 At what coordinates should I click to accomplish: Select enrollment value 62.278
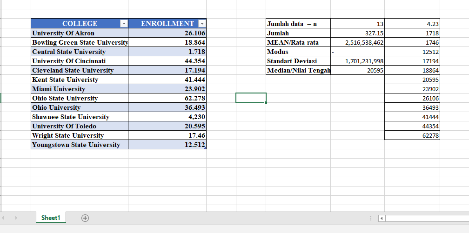(x=167, y=98)
